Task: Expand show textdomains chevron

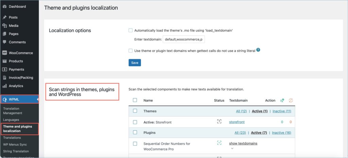Action: (232, 149)
